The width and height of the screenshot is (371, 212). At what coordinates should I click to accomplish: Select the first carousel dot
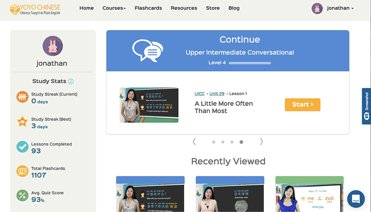214,142
